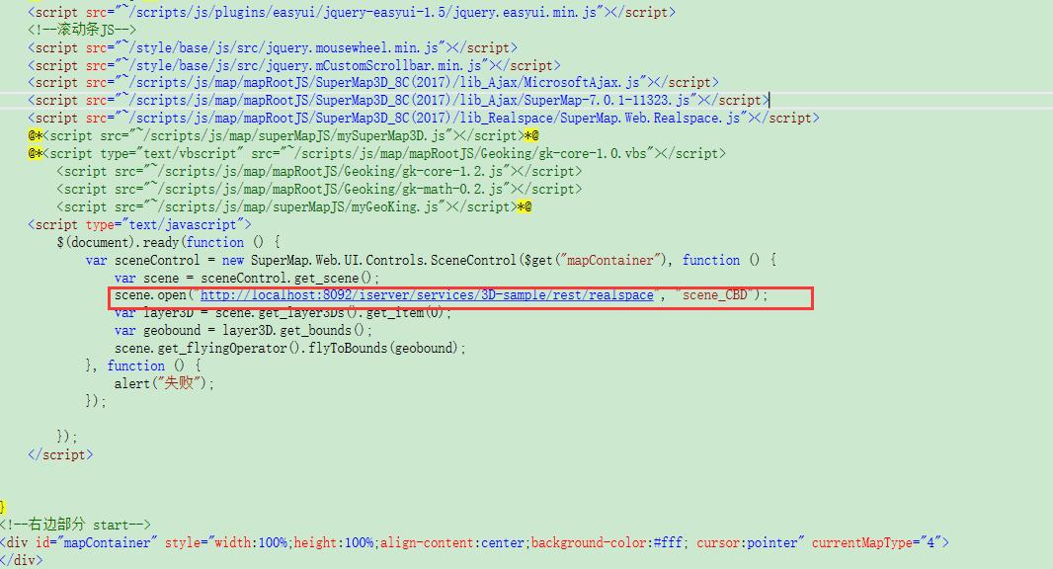Click the "scene_CBD" string argument
Screen dimensions: 1053x569
[x=714, y=295]
